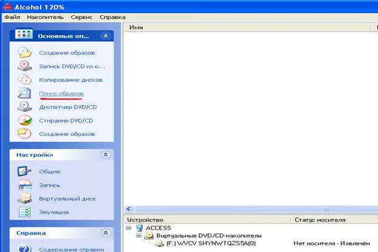The height and width of the screenshot is (252, 378).
Task: Click the Устройство column header
Action: coord(208,220)
